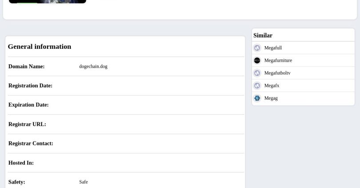The image size is (360, 188).
Task: Click the Safe safety status value
Action: coord(84,182)
